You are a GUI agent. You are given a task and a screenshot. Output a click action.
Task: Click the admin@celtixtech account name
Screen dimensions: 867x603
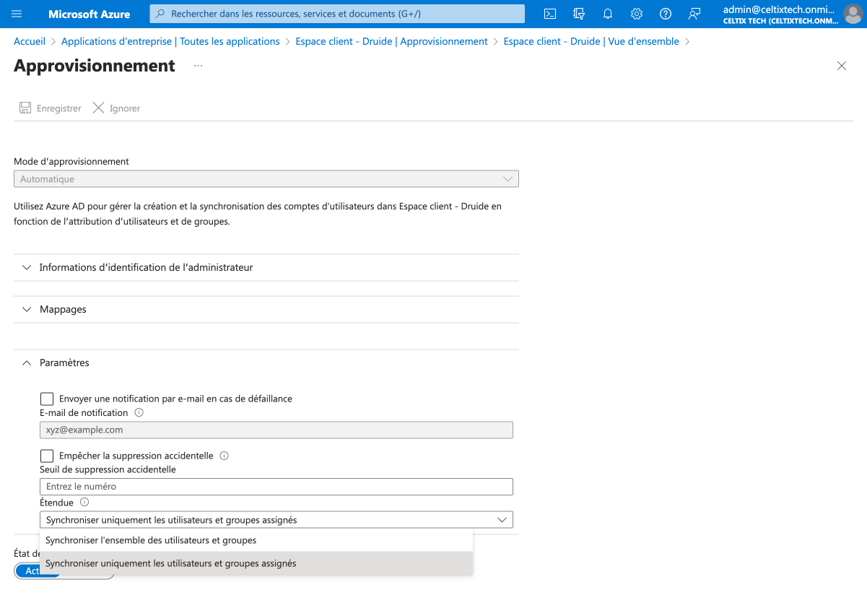point(779,9)
